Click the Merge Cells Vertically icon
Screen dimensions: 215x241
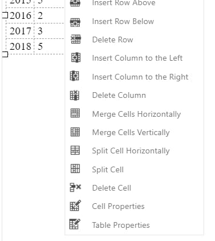click(75, 132)
